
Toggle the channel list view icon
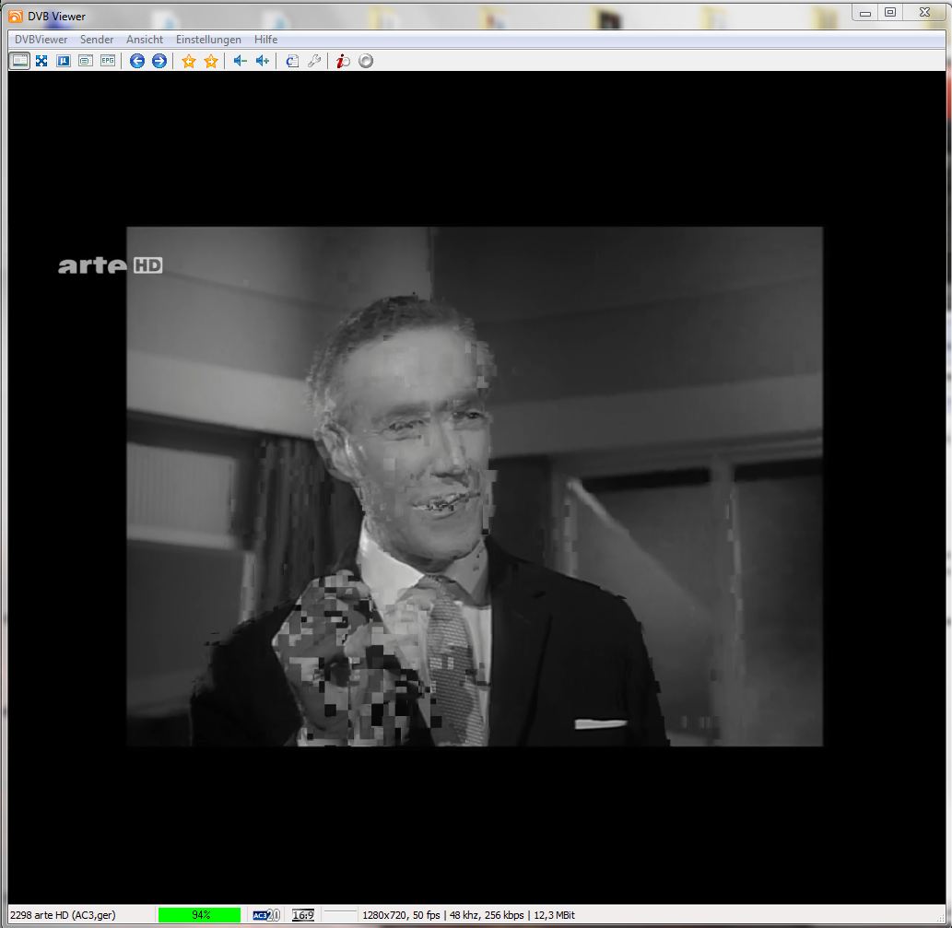point(19,61)
